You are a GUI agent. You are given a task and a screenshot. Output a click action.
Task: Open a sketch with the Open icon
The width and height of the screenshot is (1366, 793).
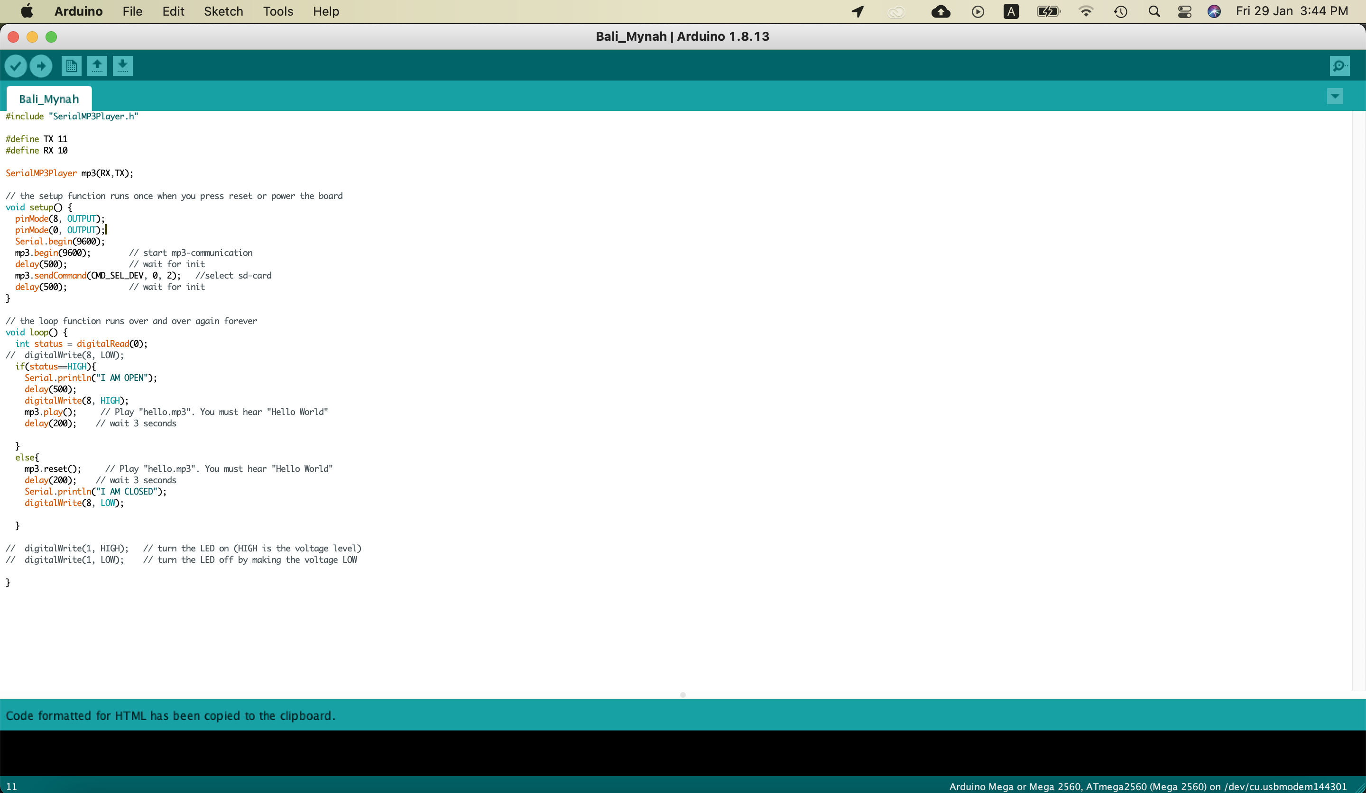97,66
